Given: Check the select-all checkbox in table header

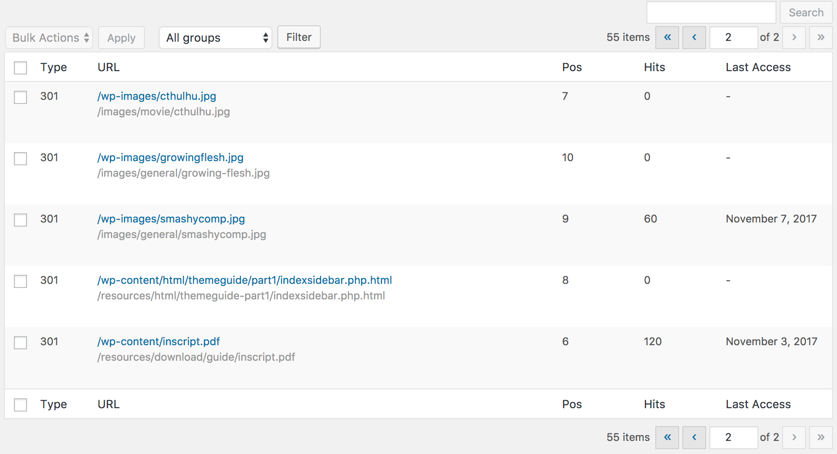Looking at the screenshot, I should (x=20, y=67).
